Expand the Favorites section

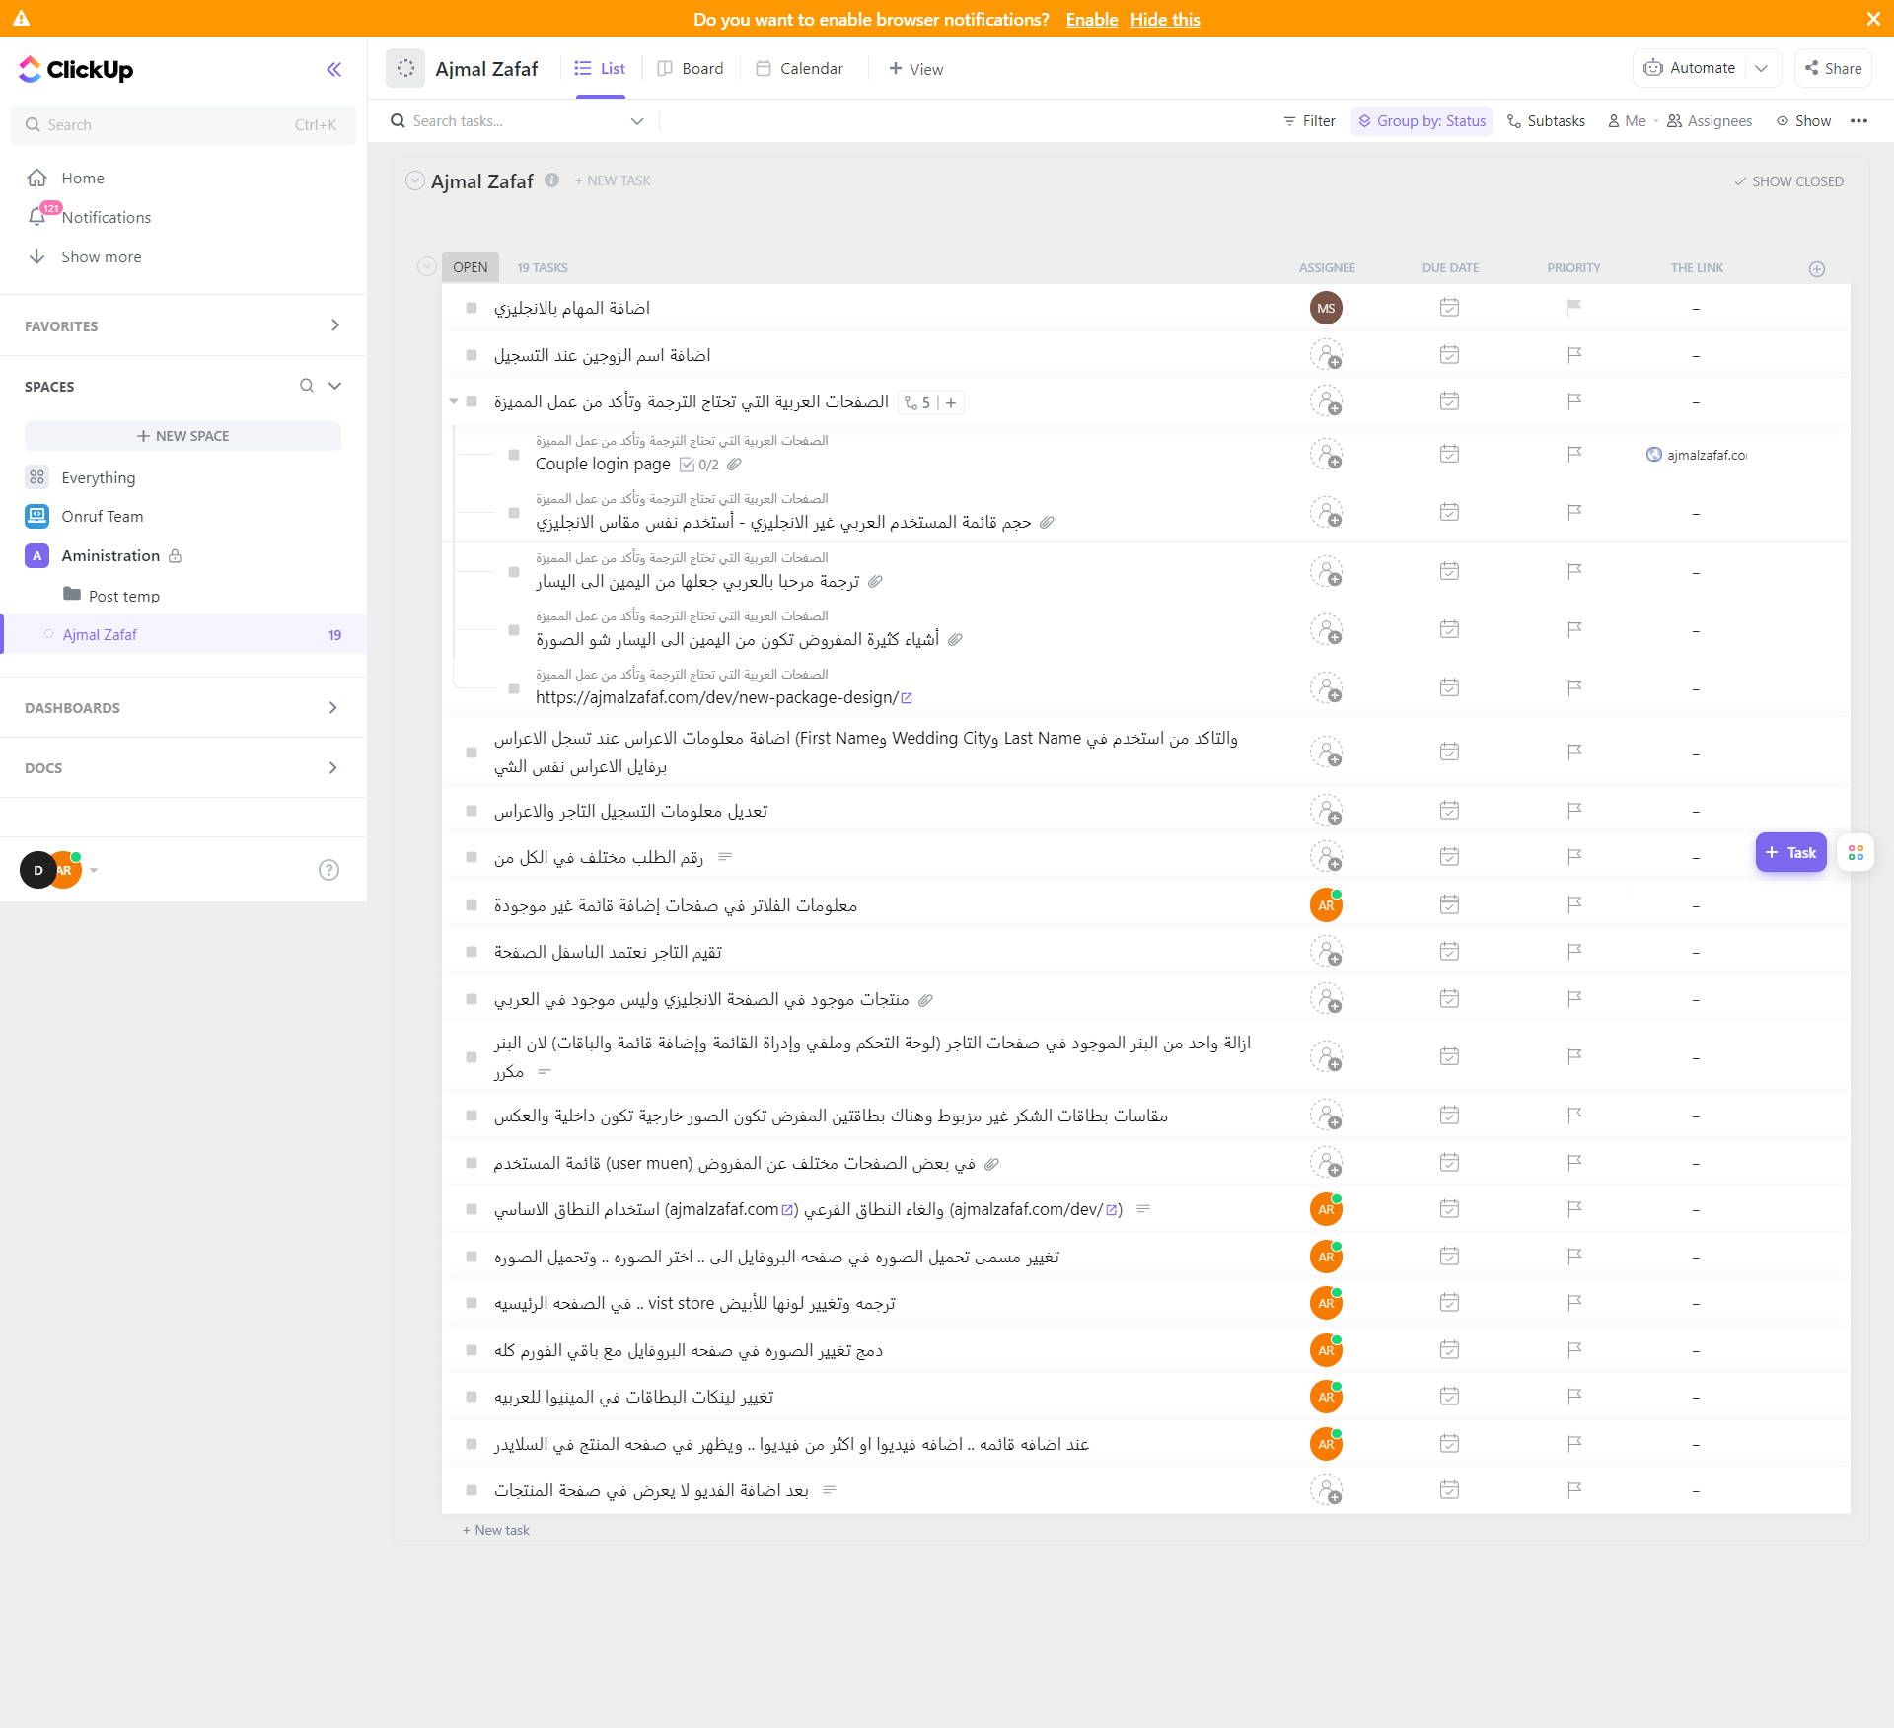click(334, 325)
